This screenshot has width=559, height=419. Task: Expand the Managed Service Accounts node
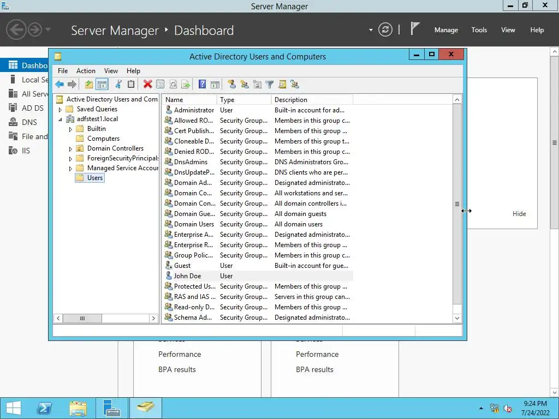tap(70, 169)
